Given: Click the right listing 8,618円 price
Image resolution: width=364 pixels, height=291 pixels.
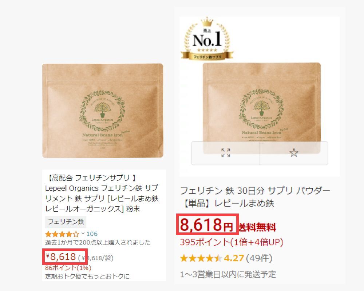Looking at the screenshot, I should [x=207, y=225].
